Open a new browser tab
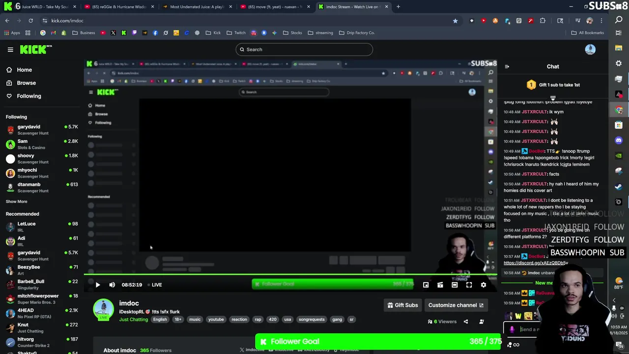629x354 pixels. pos(398,7)
